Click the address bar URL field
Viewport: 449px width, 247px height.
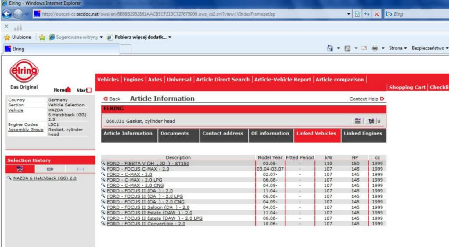[x=189, y=14]
